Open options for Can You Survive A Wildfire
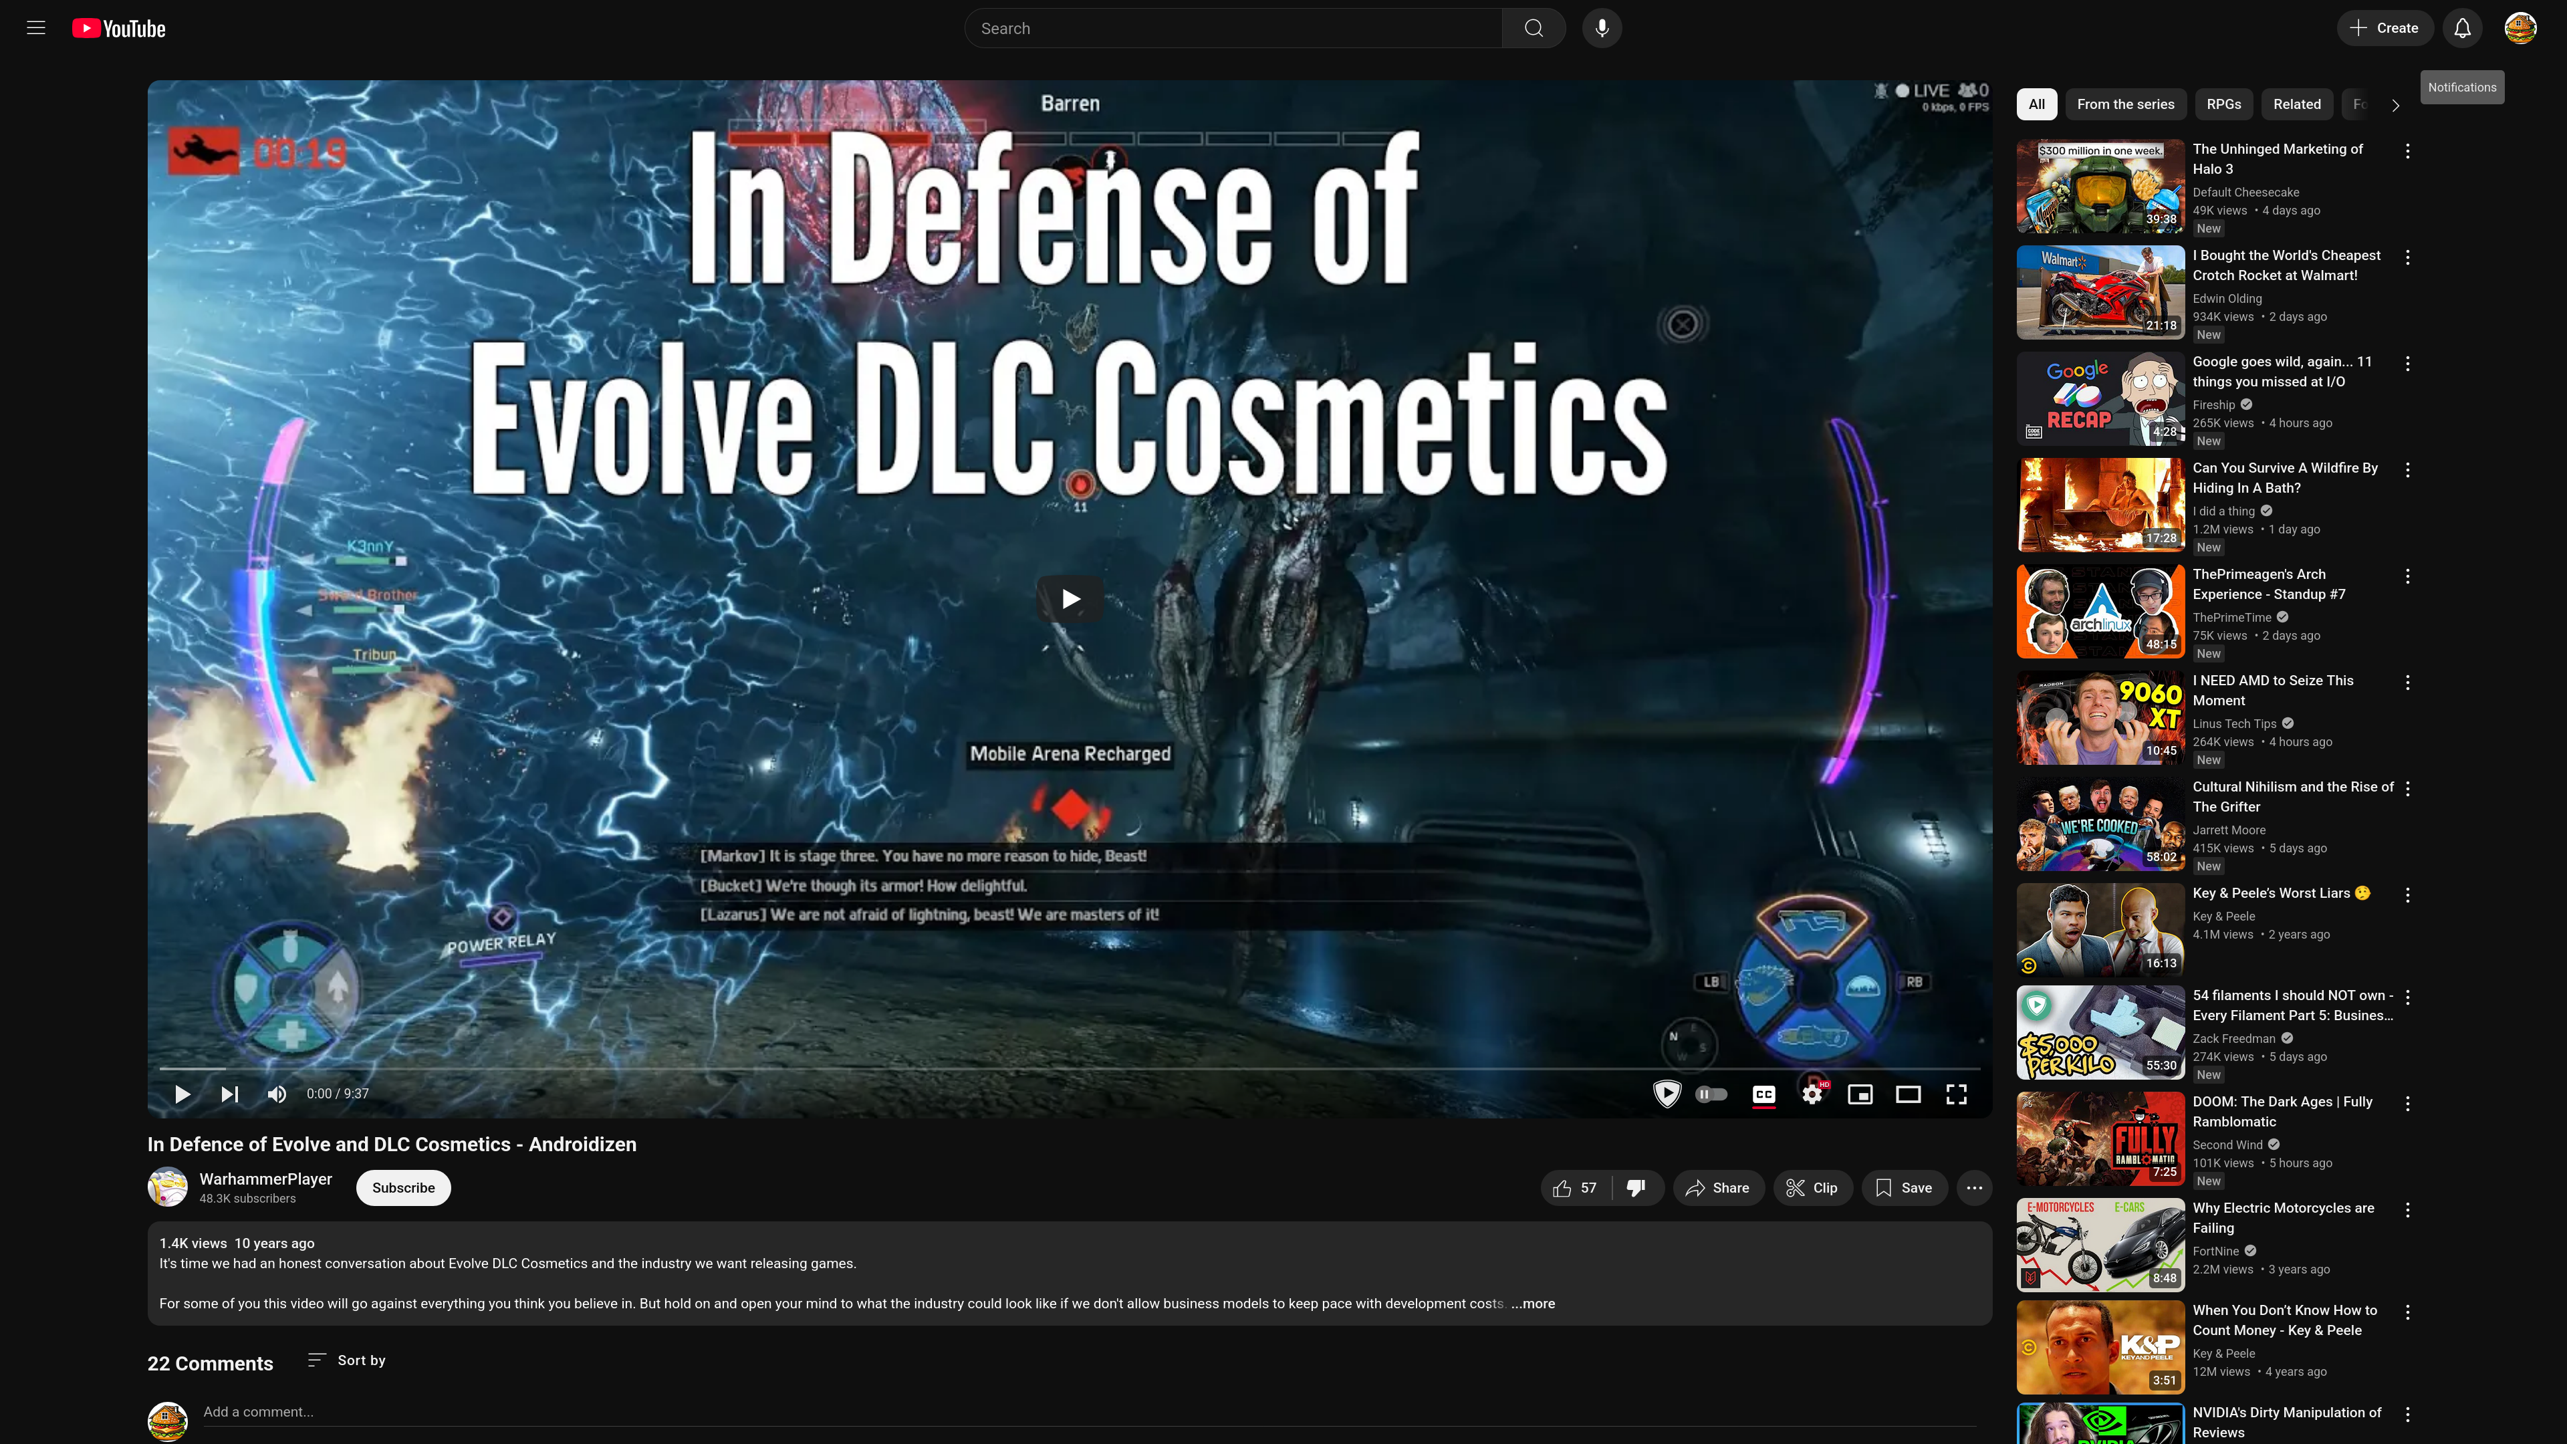Image resolution: width=2567 pixels, height=1444 pixels. point(2407,469)
